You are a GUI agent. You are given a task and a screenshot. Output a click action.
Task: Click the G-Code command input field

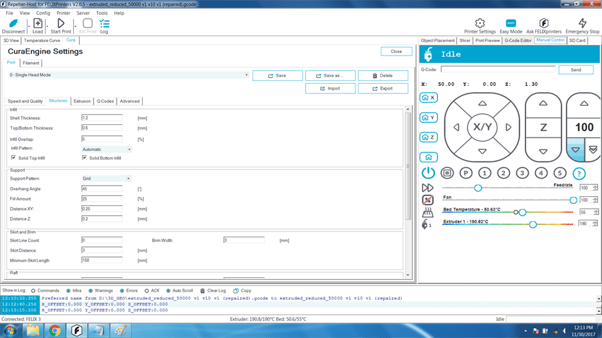(498, 69)
